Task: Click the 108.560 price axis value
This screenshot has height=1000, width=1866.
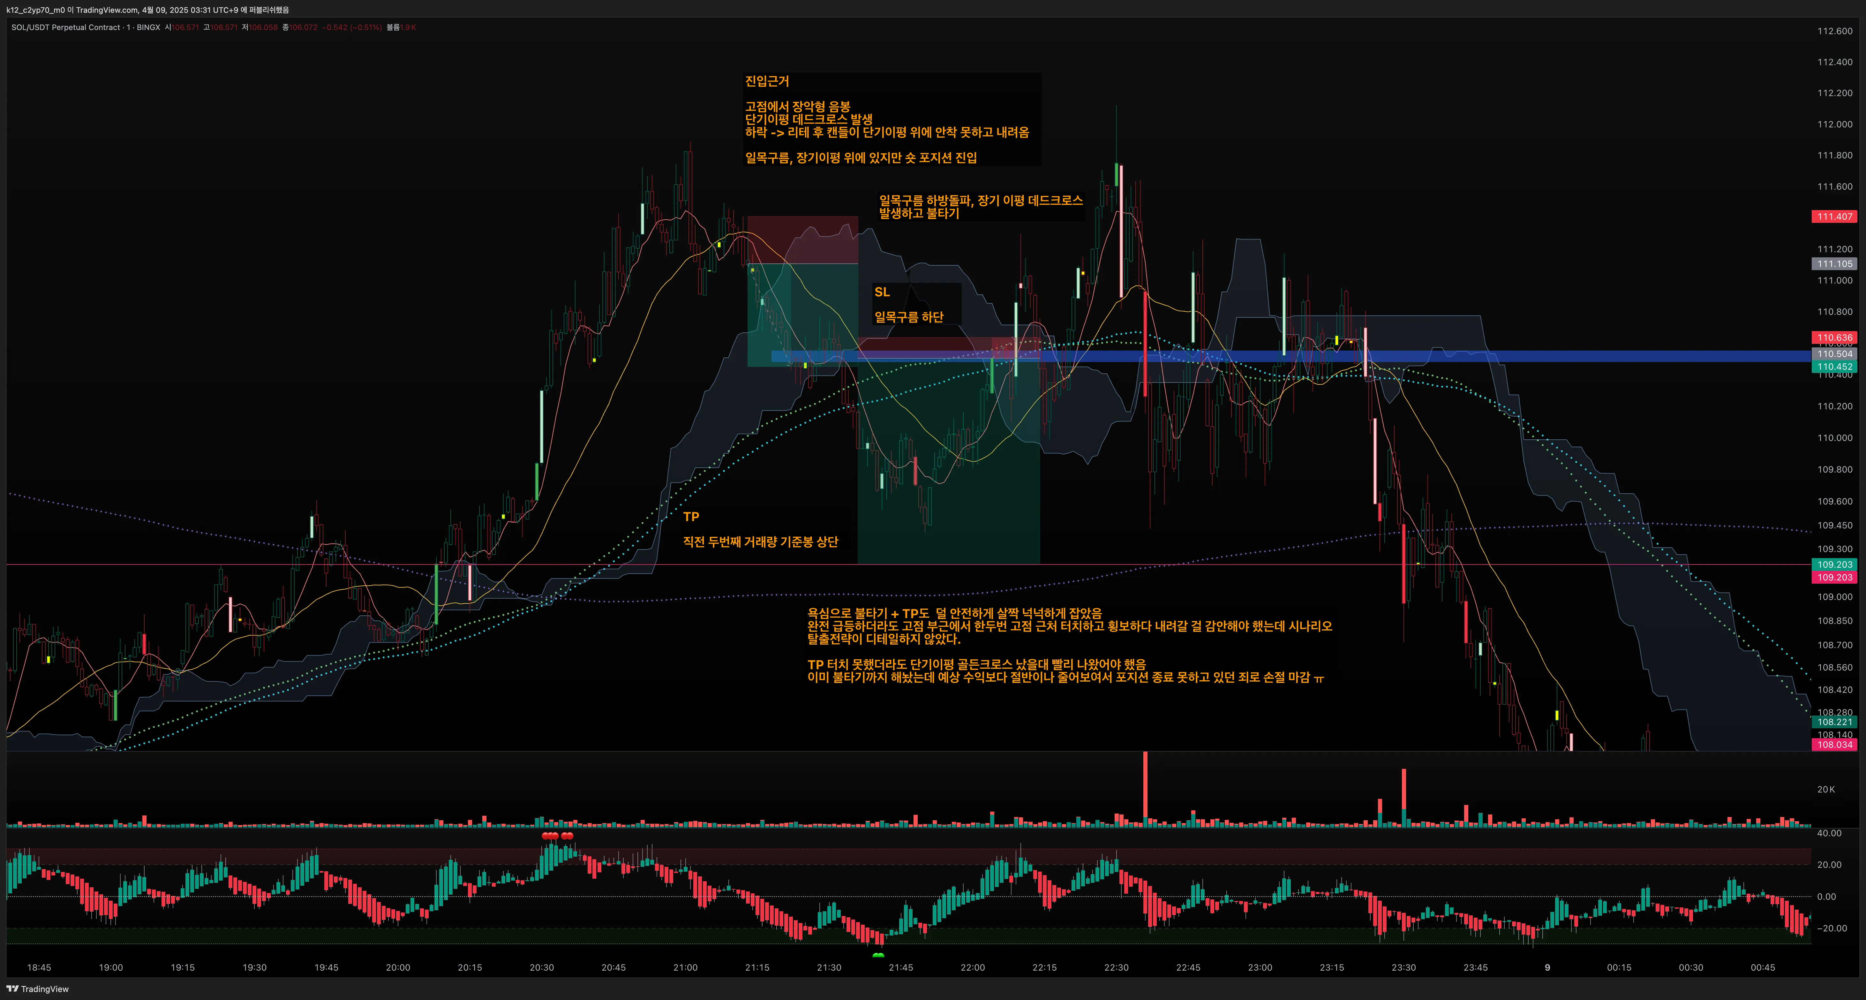Action: click(x=1834, y=667)
